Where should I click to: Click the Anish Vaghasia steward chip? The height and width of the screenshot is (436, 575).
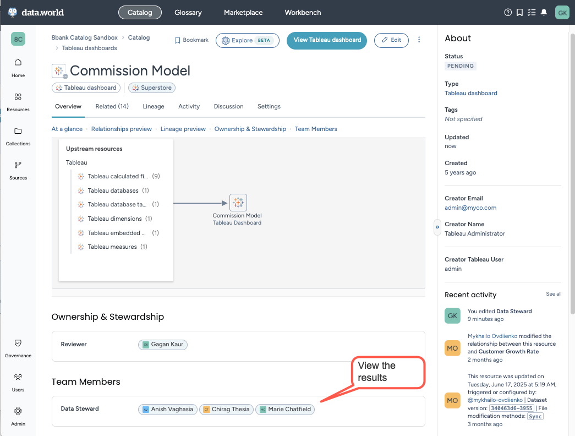(168, 409)
